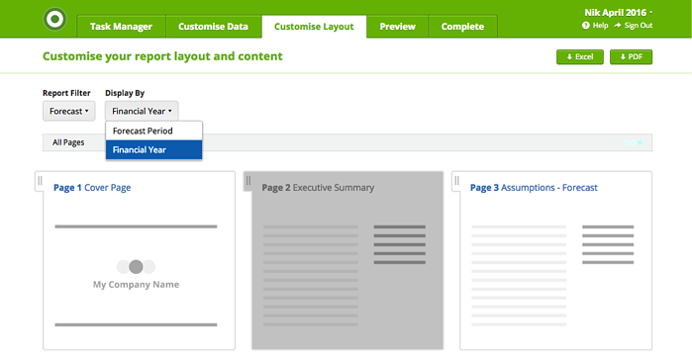692x359 pixels.
Task: Open Page 2 Executive Summary title
Action: 318,188
